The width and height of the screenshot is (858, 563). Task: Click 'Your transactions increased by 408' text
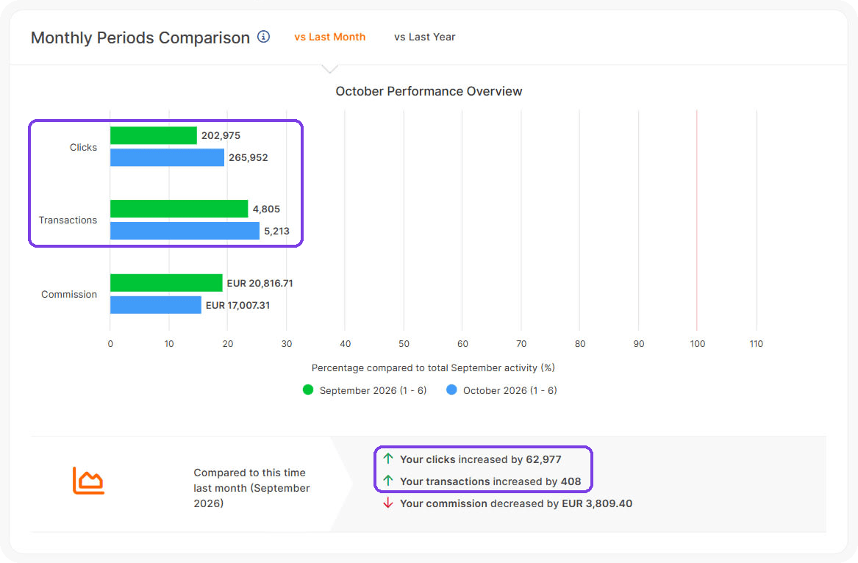click(490, 481)
